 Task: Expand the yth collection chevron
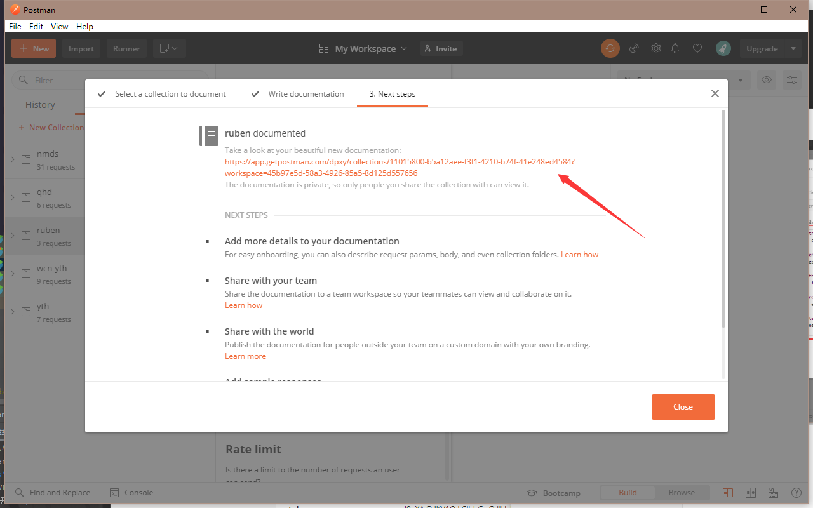(13, 312)
